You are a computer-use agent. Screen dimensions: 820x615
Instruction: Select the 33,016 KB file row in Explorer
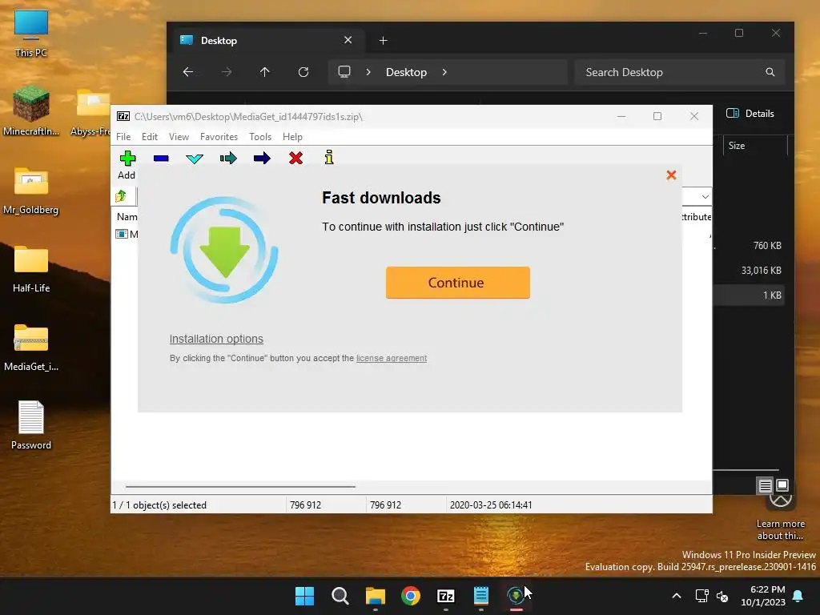click(x=749, y=271)
